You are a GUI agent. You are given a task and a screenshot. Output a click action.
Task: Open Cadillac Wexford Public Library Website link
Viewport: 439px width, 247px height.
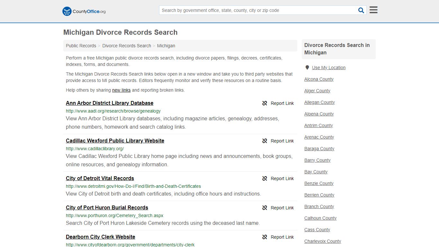pyautogui.click(x=115, y=141)
